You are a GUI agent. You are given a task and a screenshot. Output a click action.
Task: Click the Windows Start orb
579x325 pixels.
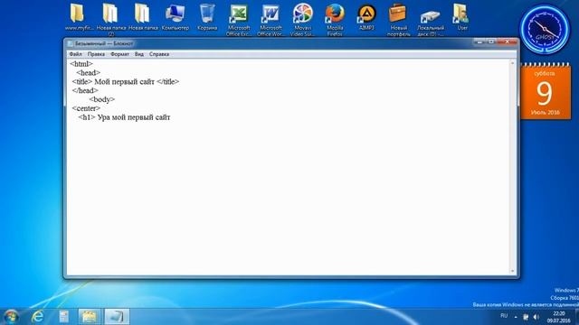tap(11, 317)
